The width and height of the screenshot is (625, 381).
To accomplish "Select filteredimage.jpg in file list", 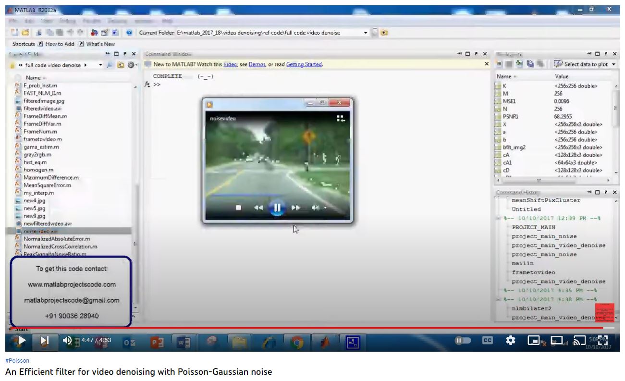I will point(44,101).
